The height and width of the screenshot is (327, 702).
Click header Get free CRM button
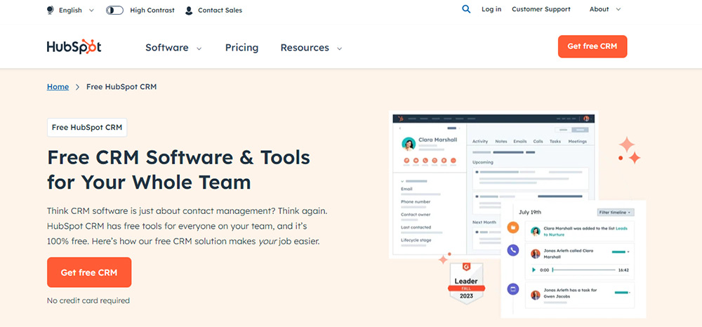592,46
